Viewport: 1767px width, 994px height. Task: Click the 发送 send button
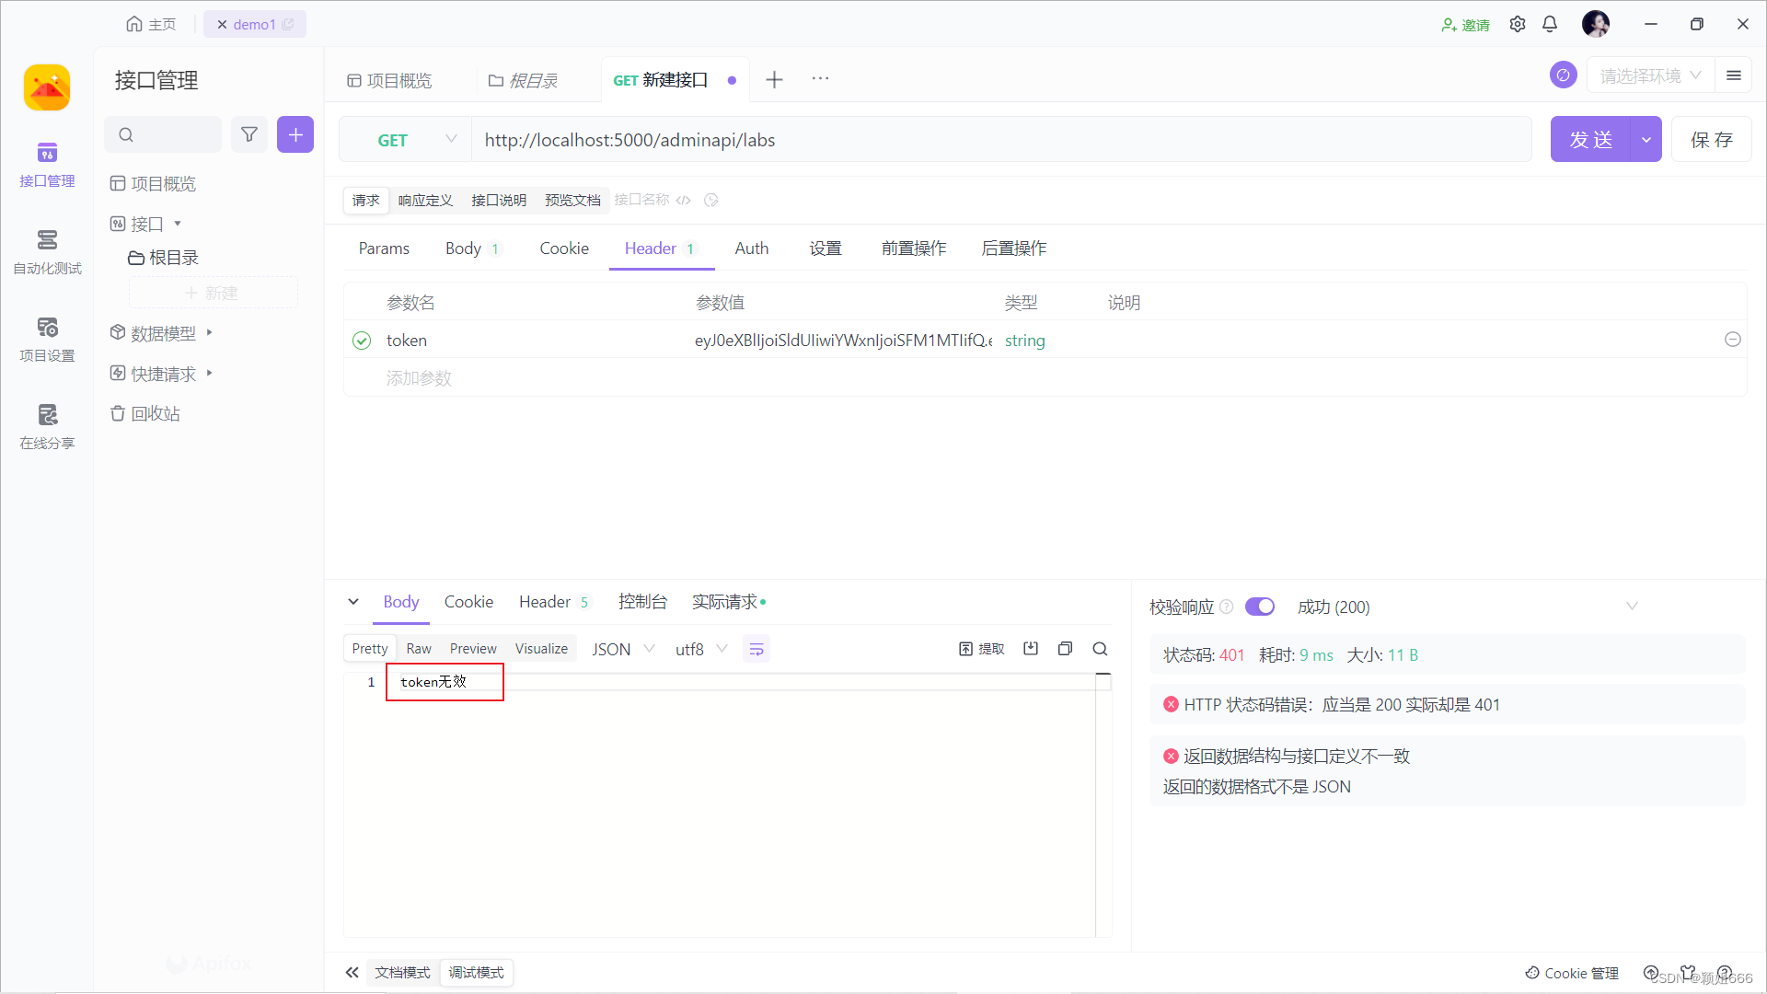click(1590, 139)
